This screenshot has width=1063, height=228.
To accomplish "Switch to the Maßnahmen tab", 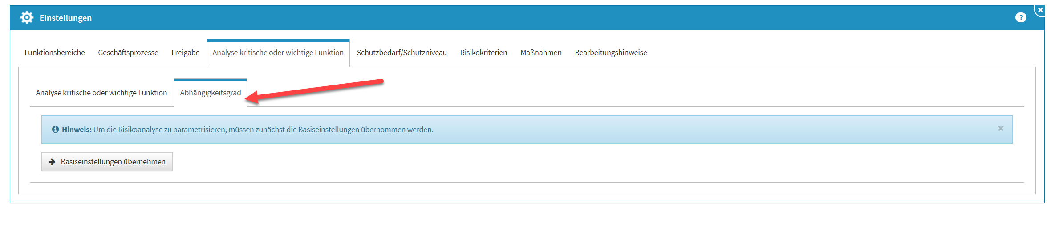I will click(541, 53).
